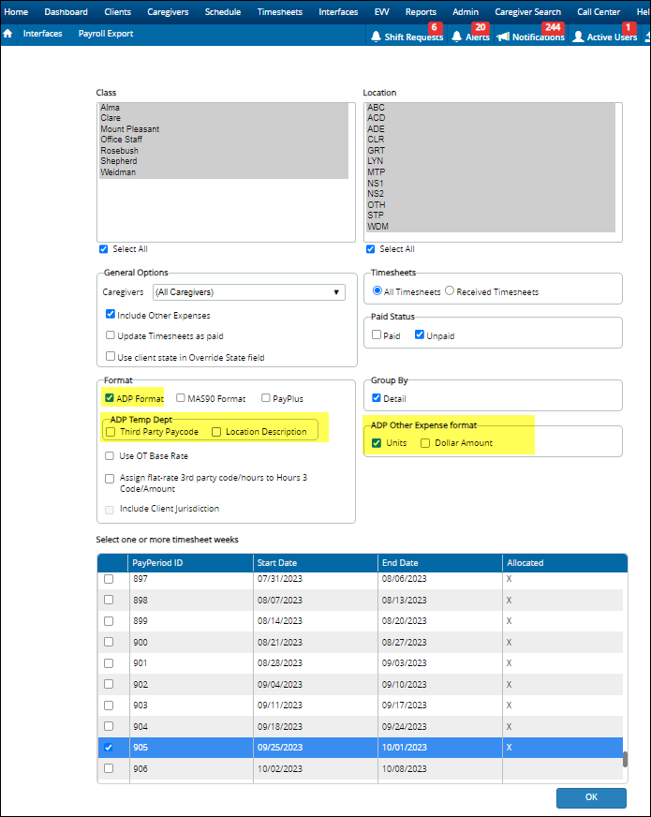The image size is (651, 817).
Task: Check pay period 906 row checkbox
Action: pyautogui.click(x=109, y=768)
